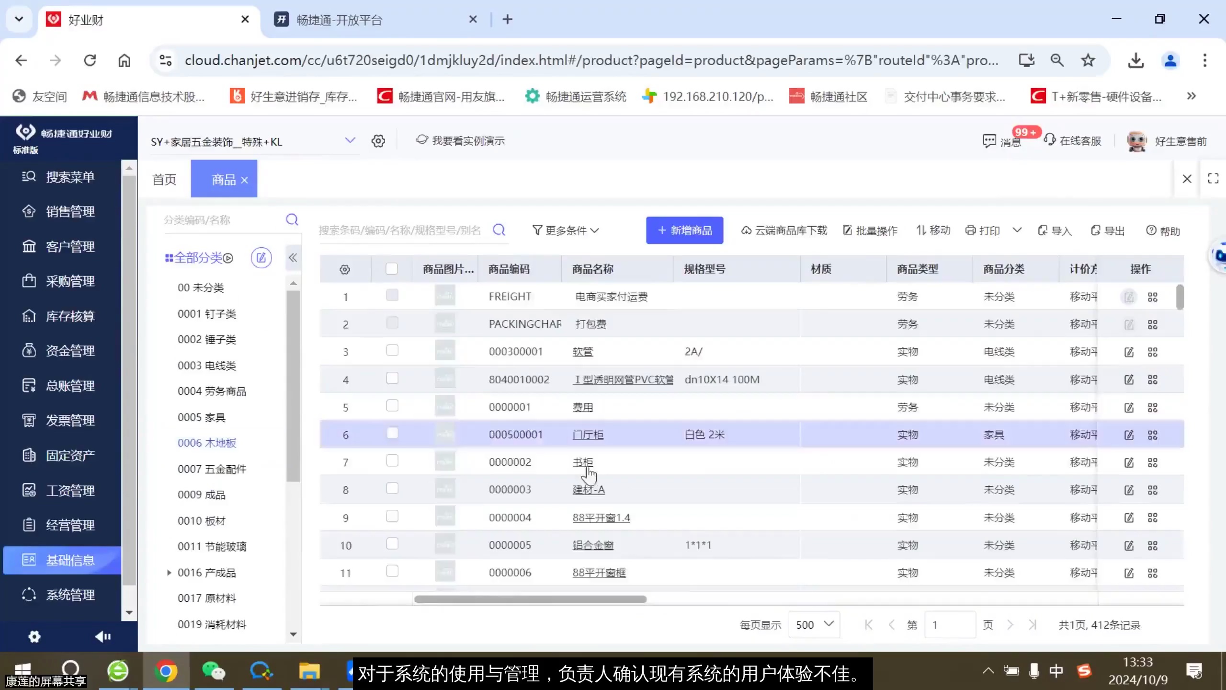Open the per-page 500 dropdown
The width and height of the screenshot is (1226, 690).
(x=814, y=624)
